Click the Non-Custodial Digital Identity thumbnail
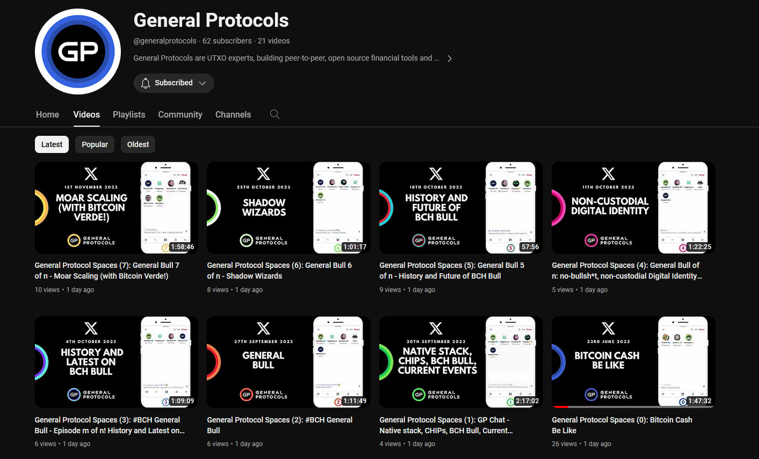Image resolution: width=759 pixels, height=459 pixels. coord(633,208)
